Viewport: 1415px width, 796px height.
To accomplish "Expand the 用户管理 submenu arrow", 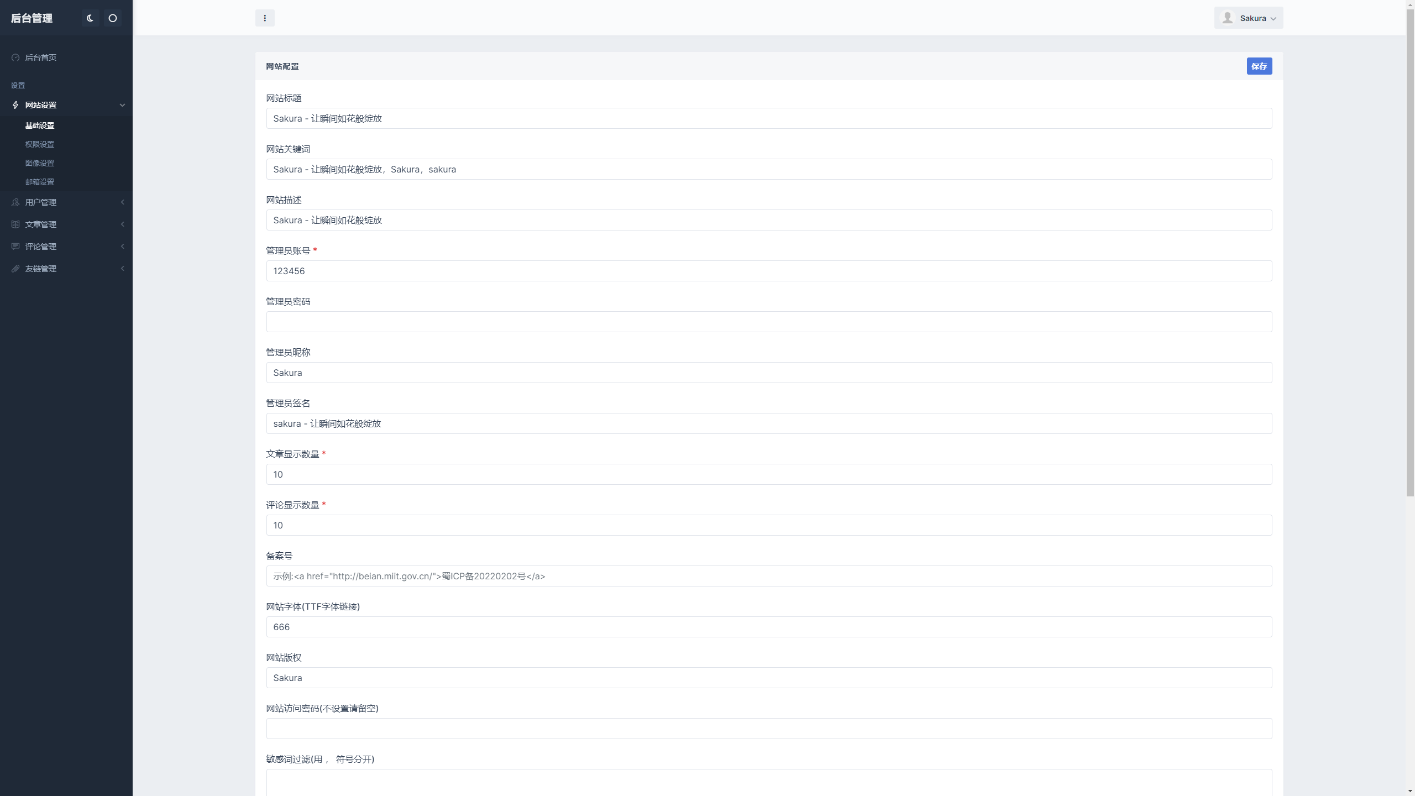I will click(x=122, y=202).
